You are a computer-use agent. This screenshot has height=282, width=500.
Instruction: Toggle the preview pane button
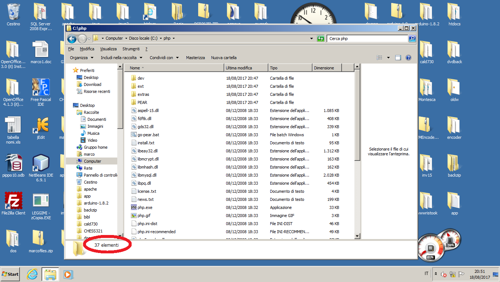point(398,58)
